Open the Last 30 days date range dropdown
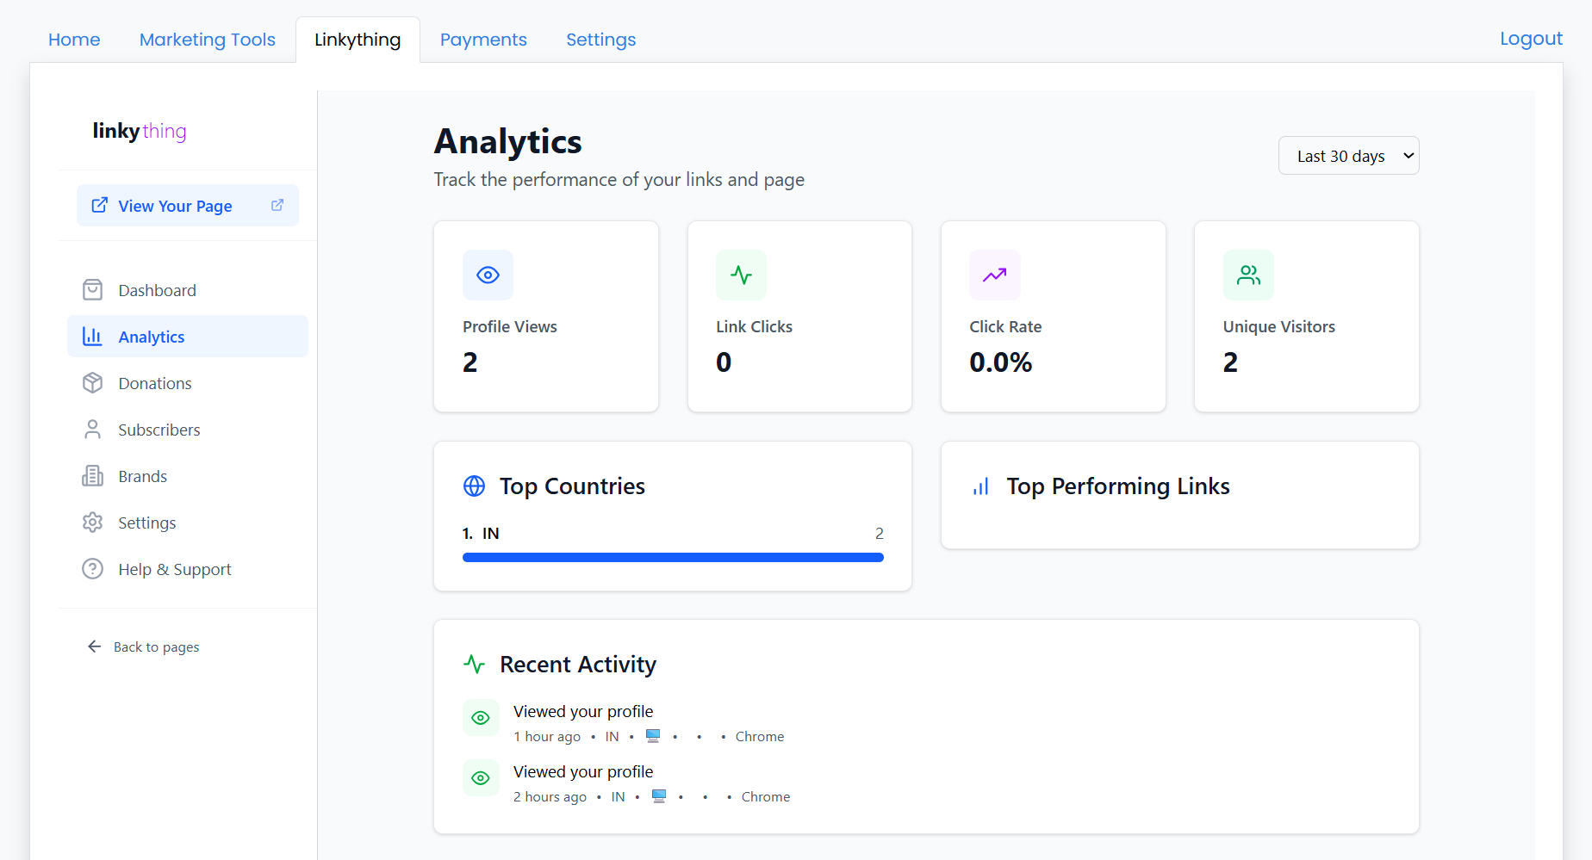The image size is (1592, 860). coord(1348,156)
